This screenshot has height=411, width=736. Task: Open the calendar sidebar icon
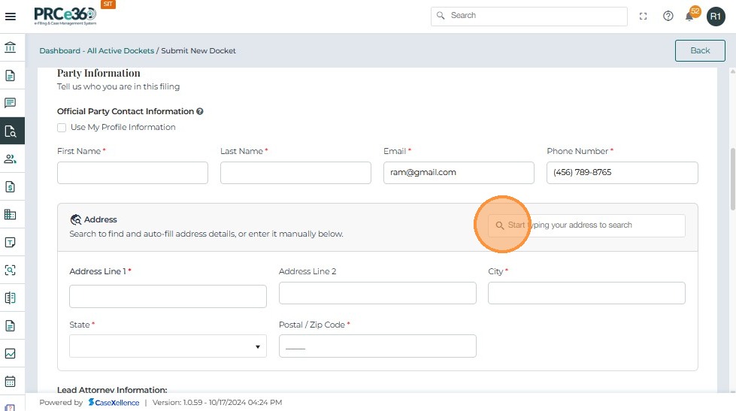(x=11, y=381)
